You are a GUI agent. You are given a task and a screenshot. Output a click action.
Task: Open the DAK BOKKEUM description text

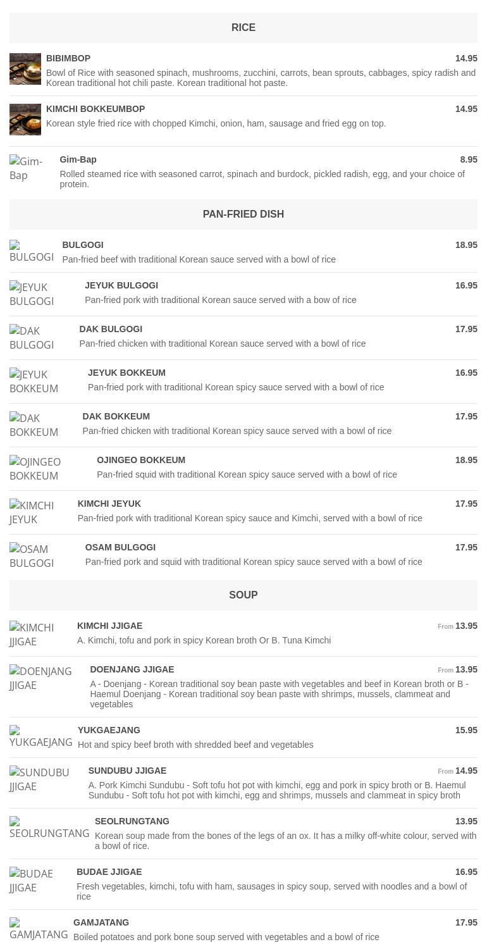[237, 431]
